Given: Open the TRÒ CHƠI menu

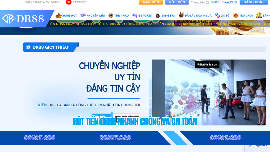Looking at the screenshot, I should pos(246,16).
